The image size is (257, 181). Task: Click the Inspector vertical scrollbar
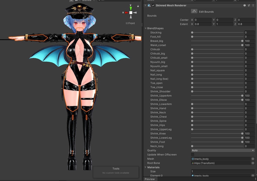[256, 62]
